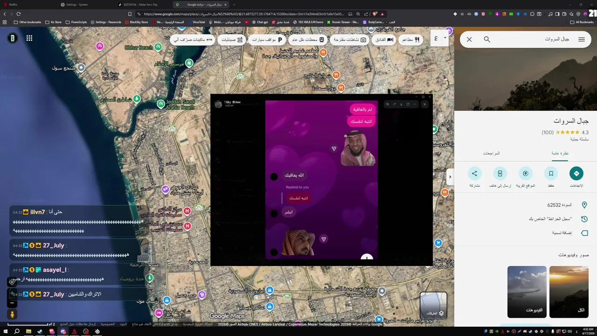
Task: Close the overlay image viewer
Action: click(424, 104)
